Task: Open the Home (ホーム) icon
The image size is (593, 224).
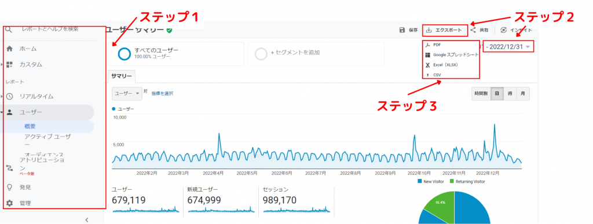Action: click(10, 49)
